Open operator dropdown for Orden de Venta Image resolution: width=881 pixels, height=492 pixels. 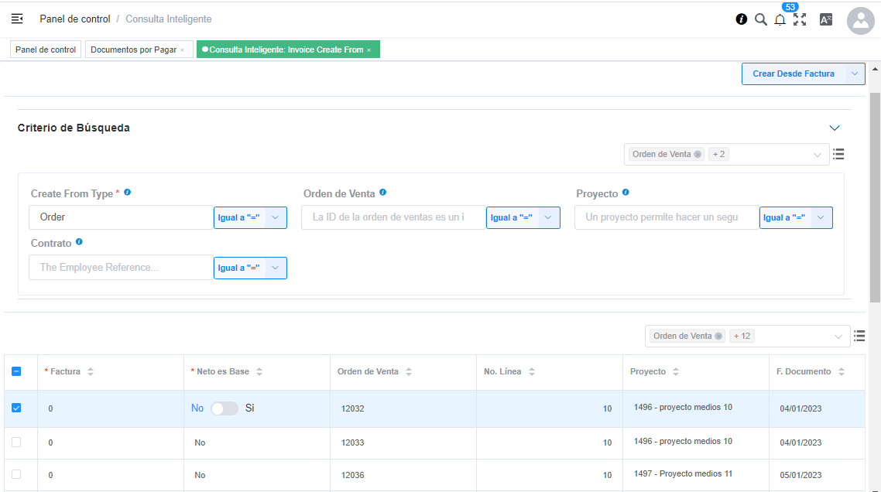click(548, 218)
